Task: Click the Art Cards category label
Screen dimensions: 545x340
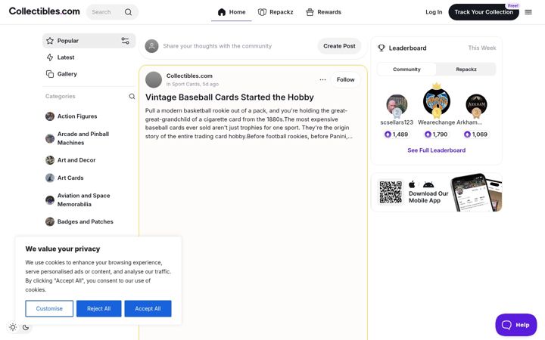Action: tap(70, 178)
